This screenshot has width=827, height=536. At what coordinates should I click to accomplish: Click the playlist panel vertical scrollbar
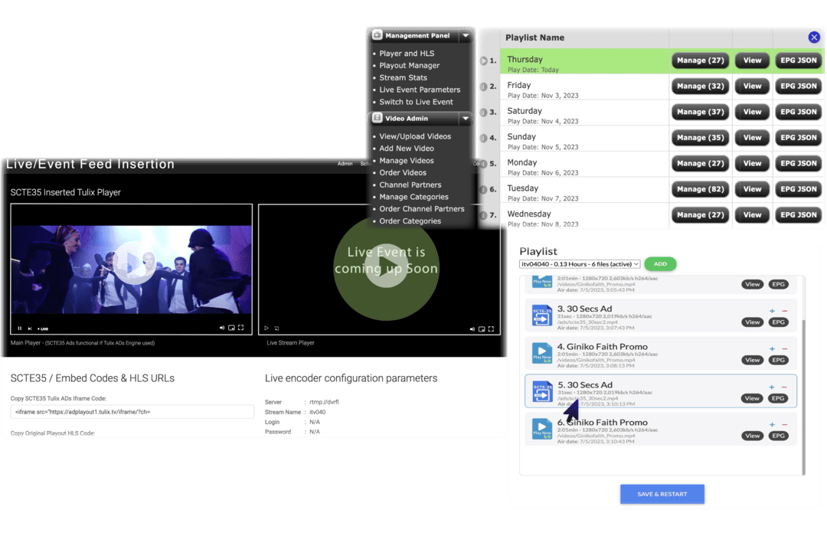[x=802, y=383]
